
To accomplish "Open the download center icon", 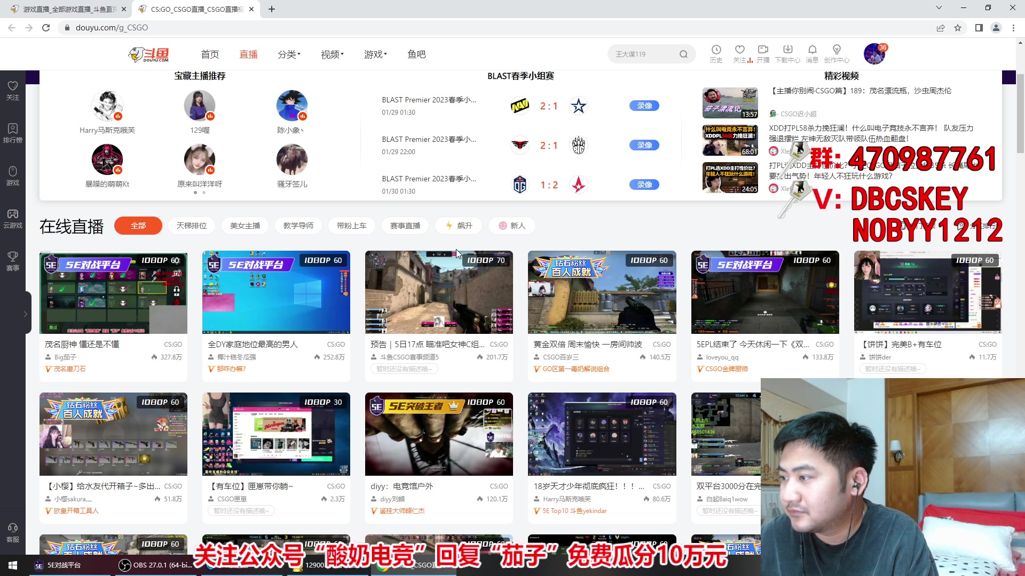I will [787, 50].
